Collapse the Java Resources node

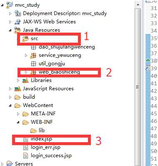(x=10, y=30)
